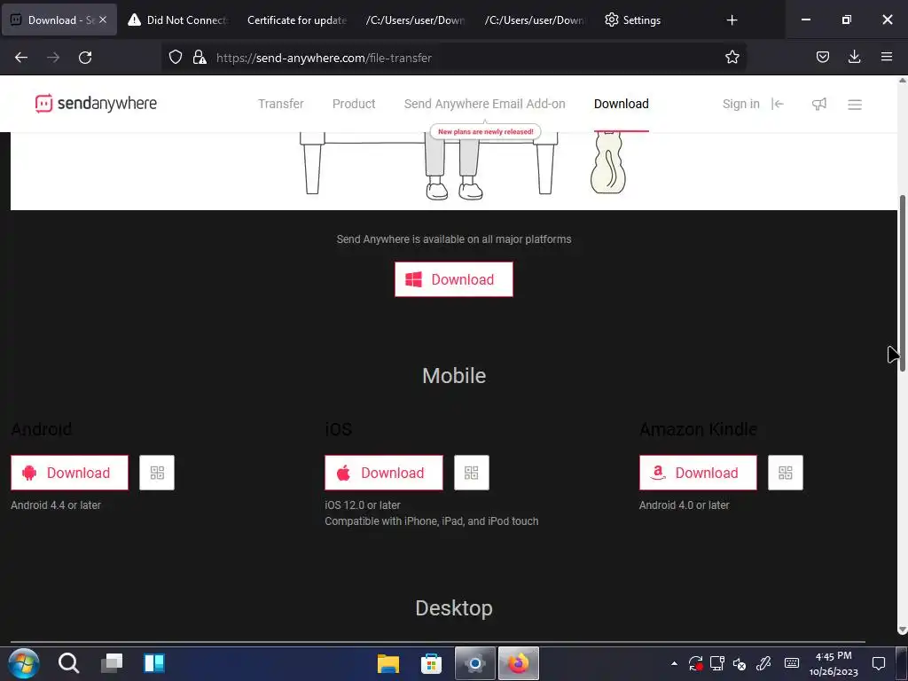
Task: Collapse the Send Anywhere side panel arrow
Action: click(x=777, y=104)
